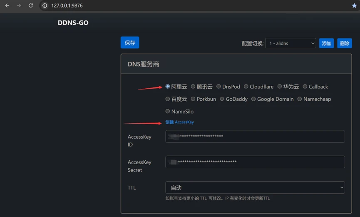Bookmark this page with star icon
Screen dimensions: 360x217
pyautogui.click(x=354, y=5)
